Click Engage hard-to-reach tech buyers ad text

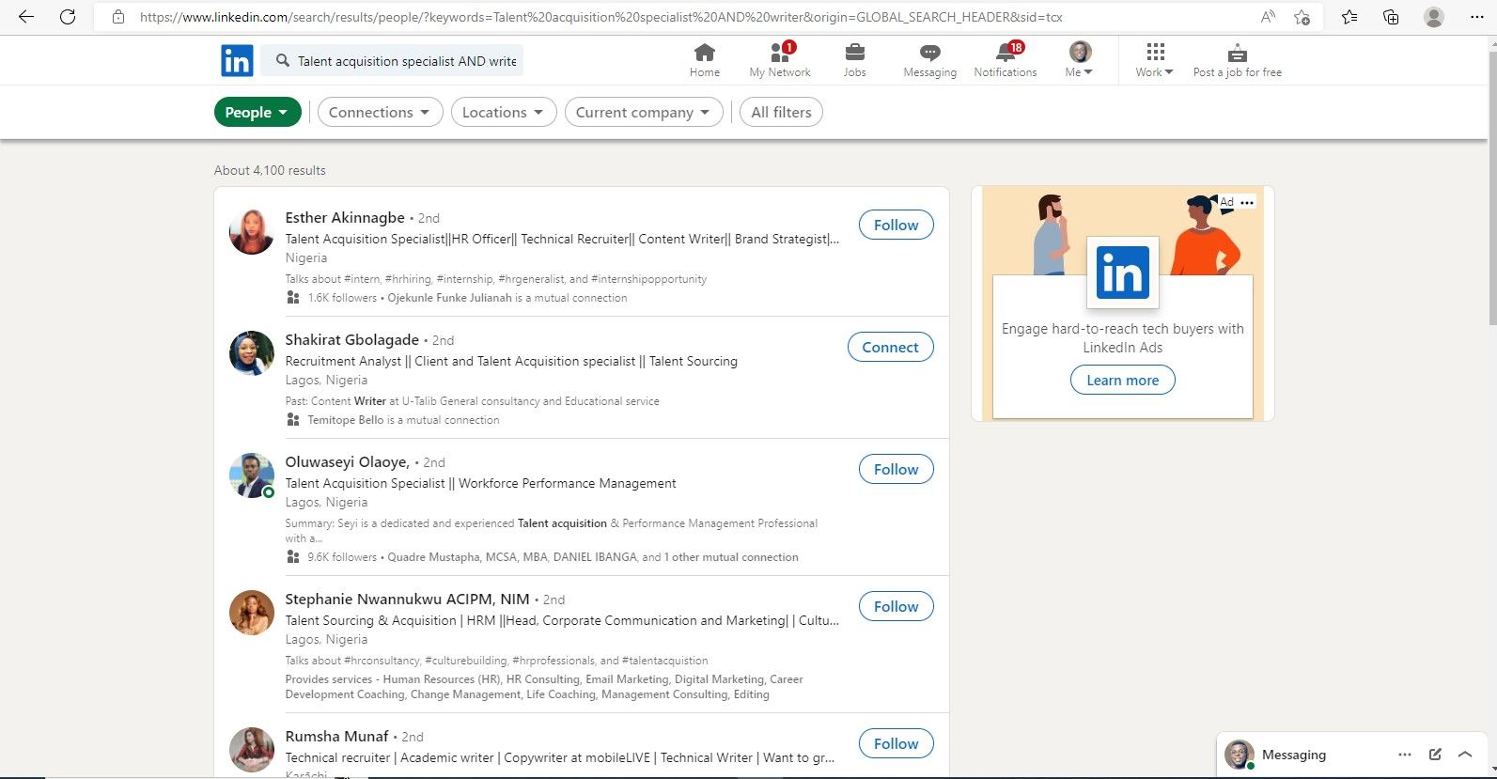1123,337
